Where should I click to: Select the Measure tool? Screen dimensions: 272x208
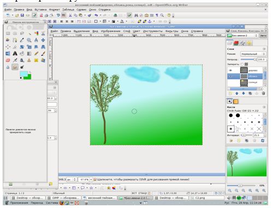36,40
